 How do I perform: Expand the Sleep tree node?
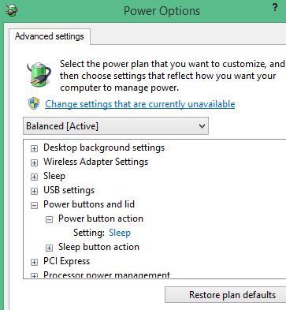34,177
